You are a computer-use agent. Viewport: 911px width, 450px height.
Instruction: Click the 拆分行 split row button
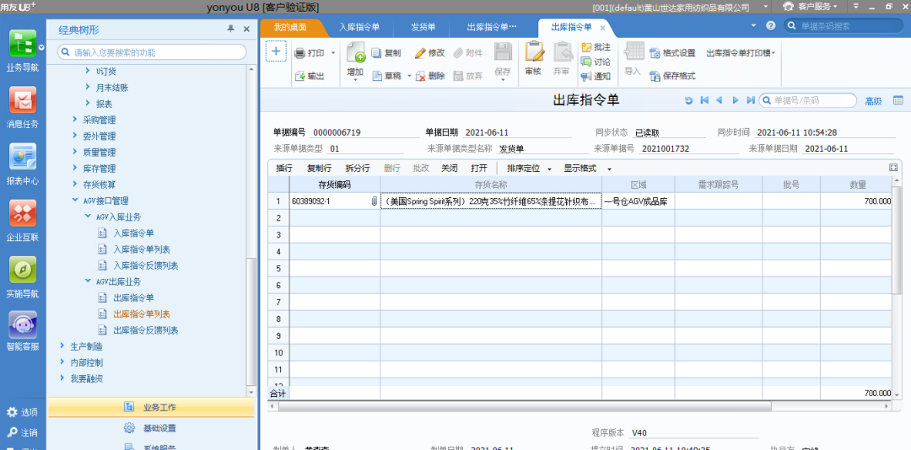358,169
